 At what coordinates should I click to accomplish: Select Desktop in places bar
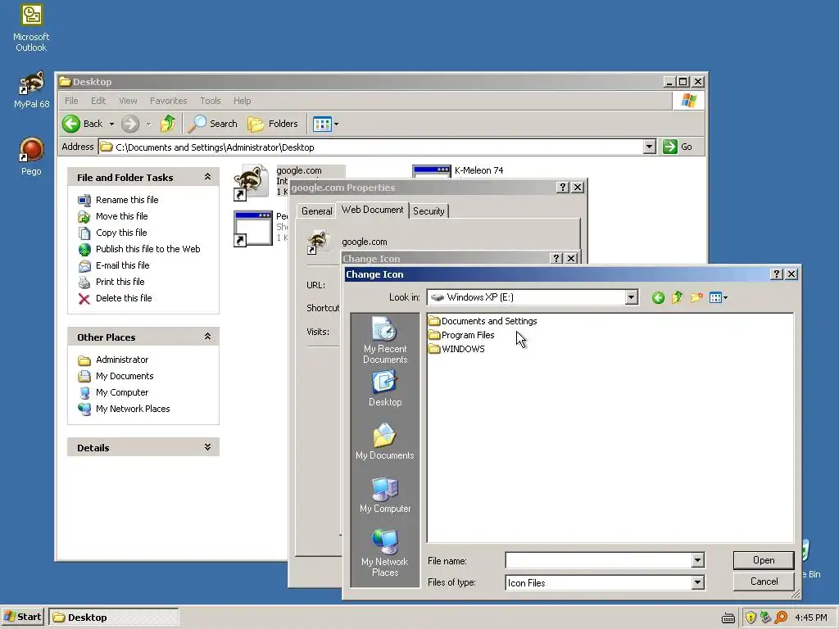[385, 389]
